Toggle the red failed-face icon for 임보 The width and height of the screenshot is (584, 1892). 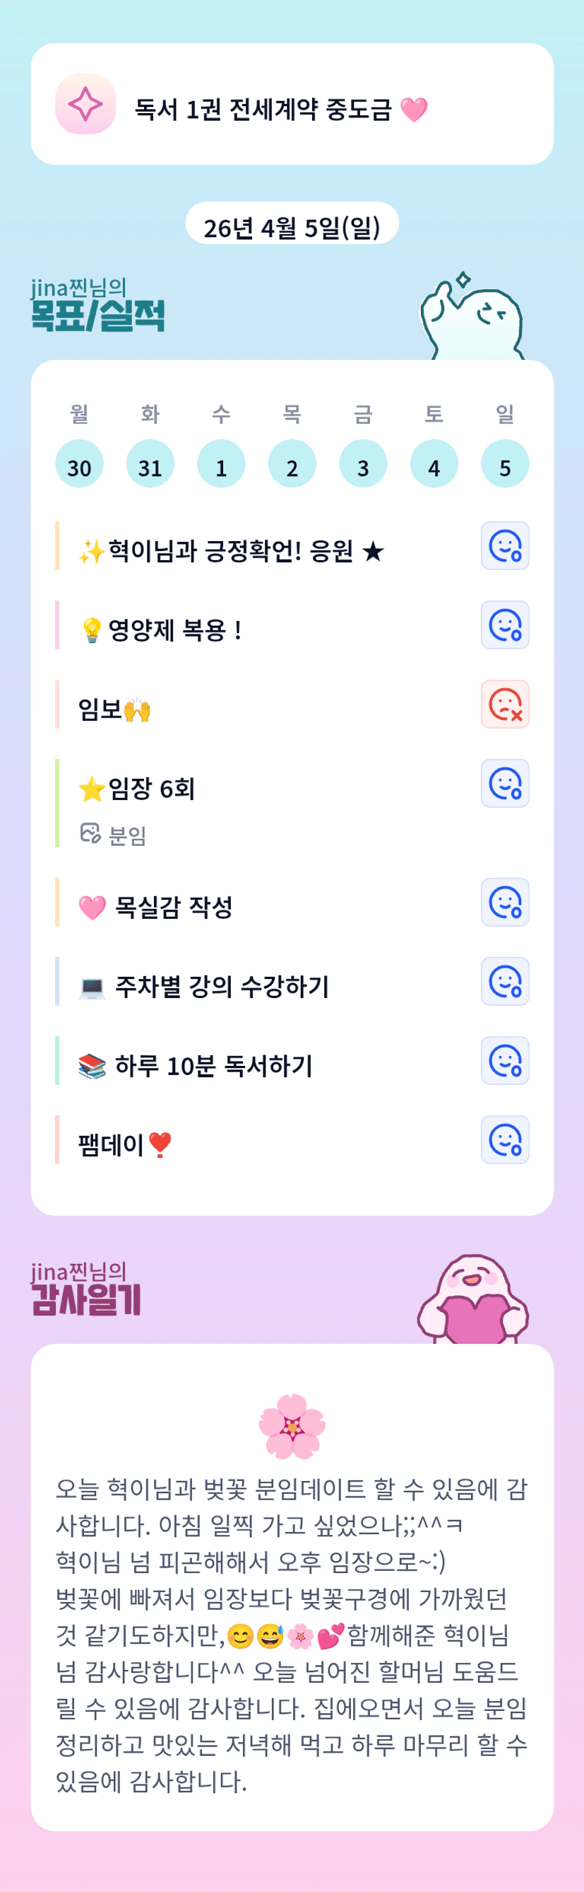click(x=505, y=704)
